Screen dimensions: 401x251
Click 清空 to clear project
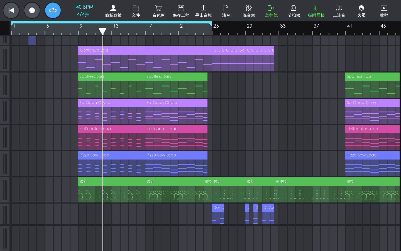click(x=226, y=11)
